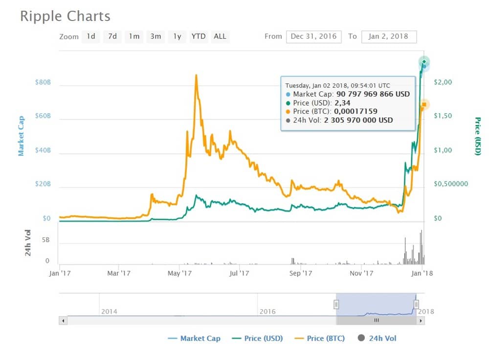Click the $2,00 price axis label

[443, 82]
